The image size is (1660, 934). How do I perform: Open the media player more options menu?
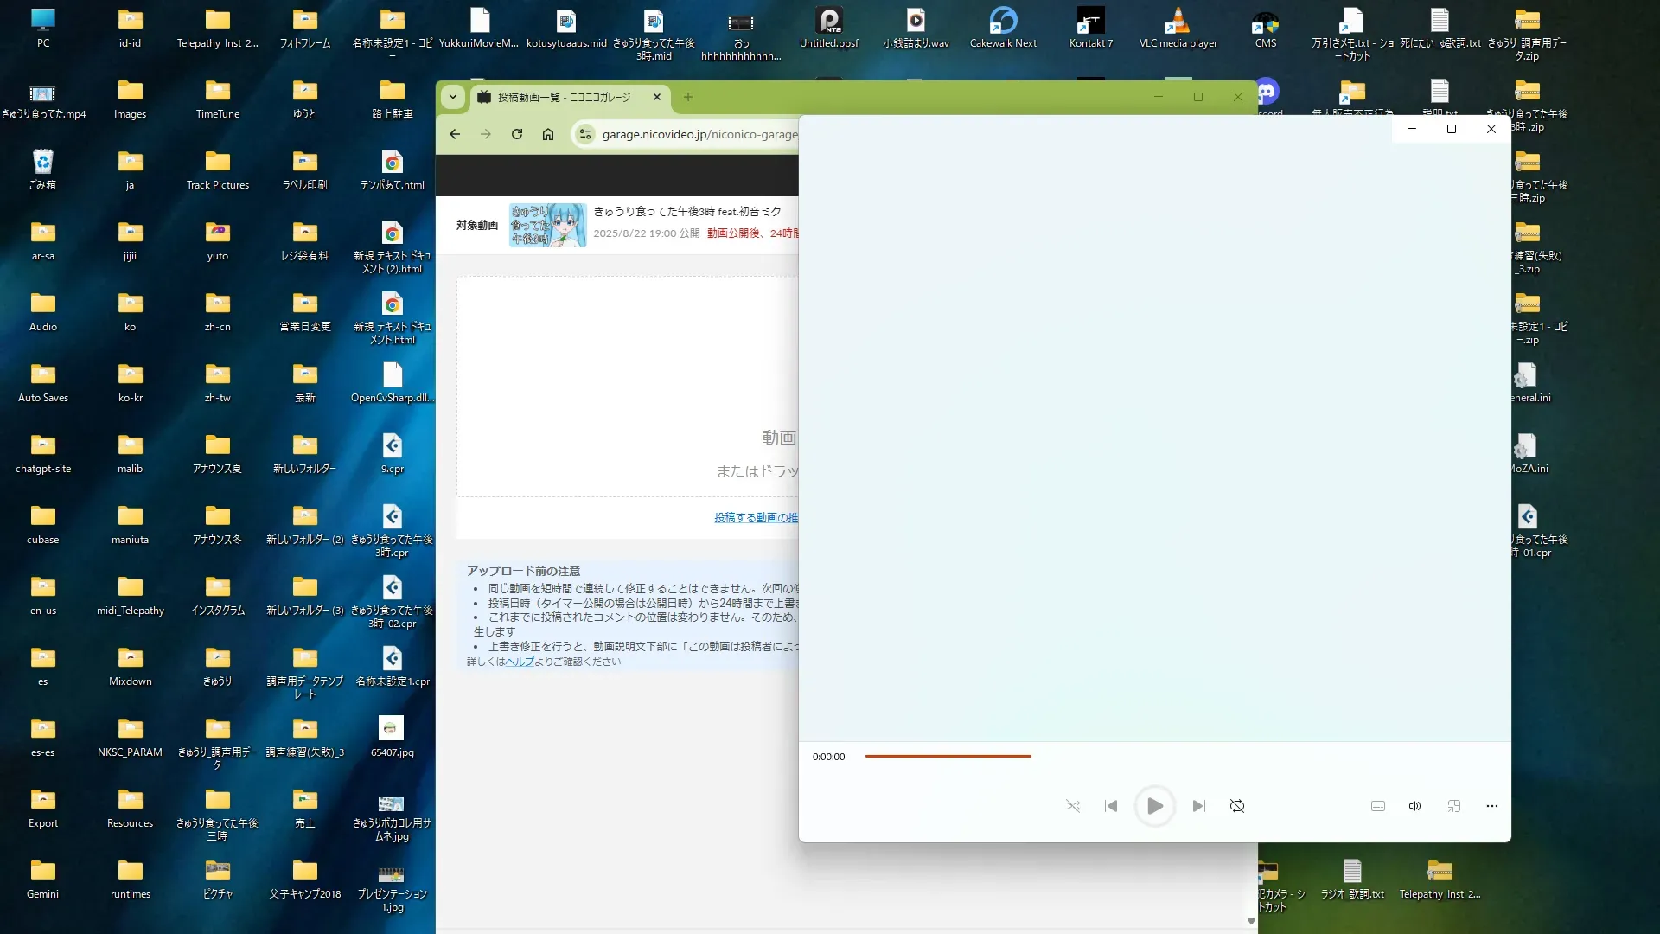click(1491, 806)
